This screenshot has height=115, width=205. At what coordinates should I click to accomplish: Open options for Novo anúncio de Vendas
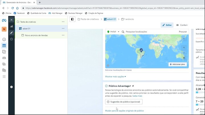63,35
